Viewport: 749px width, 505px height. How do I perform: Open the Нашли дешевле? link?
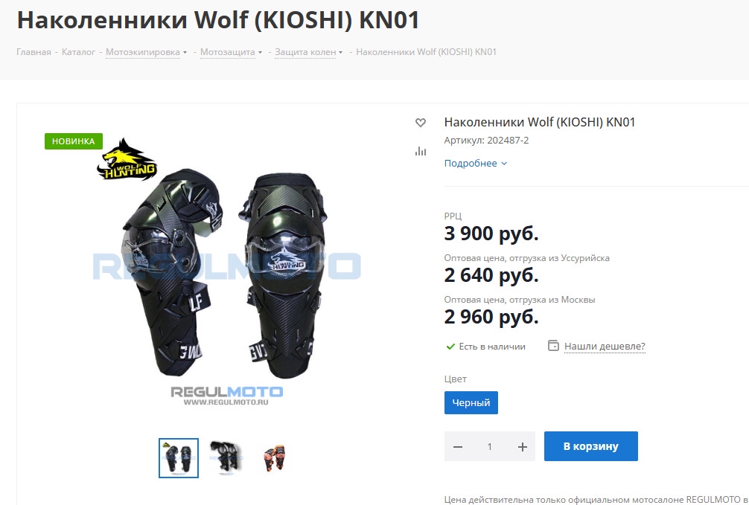click(605, 346)
